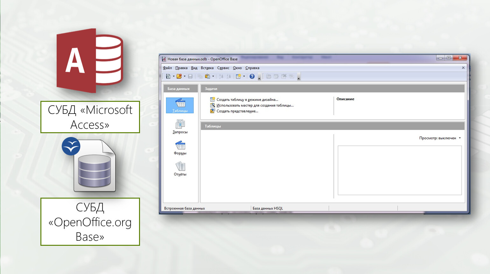Click the Form icon in the toolbar
490x274 pixels.
tap(238, 76)
